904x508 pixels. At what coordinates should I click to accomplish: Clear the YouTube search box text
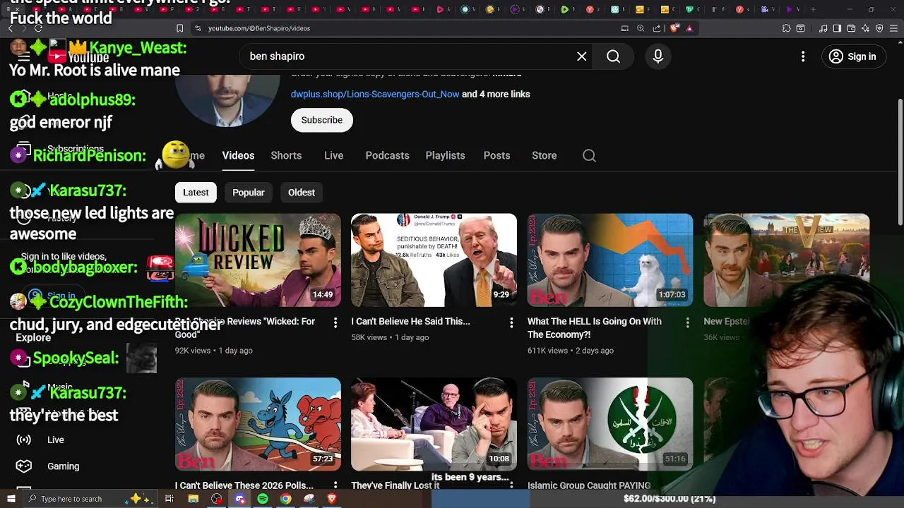pos(581,56)
